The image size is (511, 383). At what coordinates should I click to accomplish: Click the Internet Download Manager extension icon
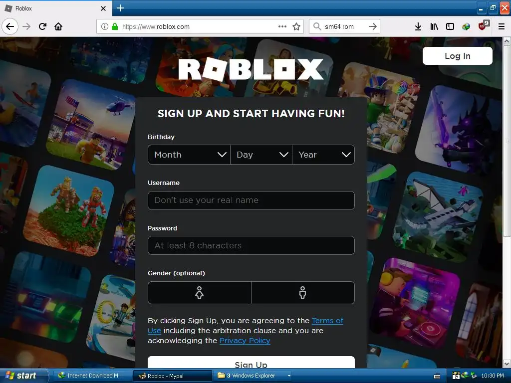click(466, 27)
